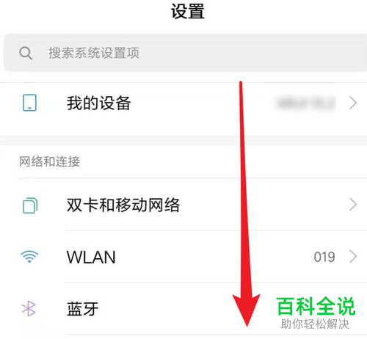Tap the red arrow head overlay
This screenshot has width=367, height=339.
tap(247, 310)
